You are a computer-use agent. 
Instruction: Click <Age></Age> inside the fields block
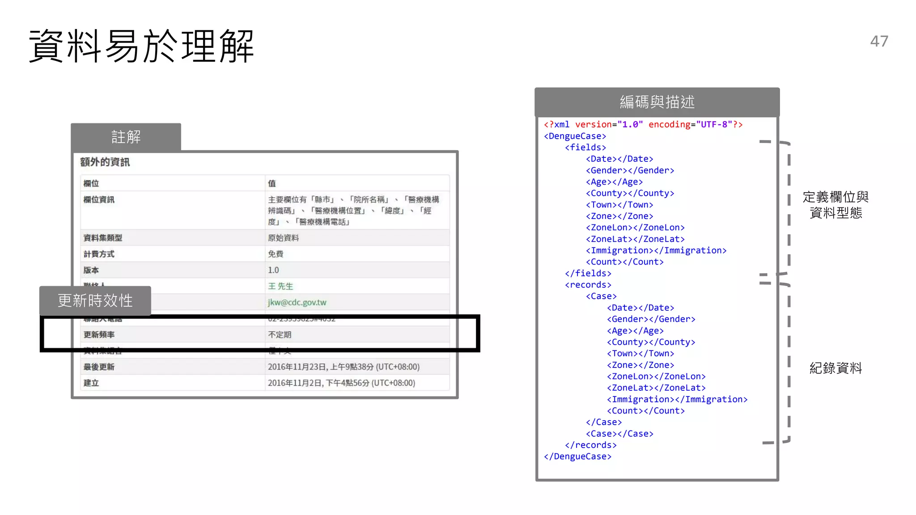click(614, 182)
